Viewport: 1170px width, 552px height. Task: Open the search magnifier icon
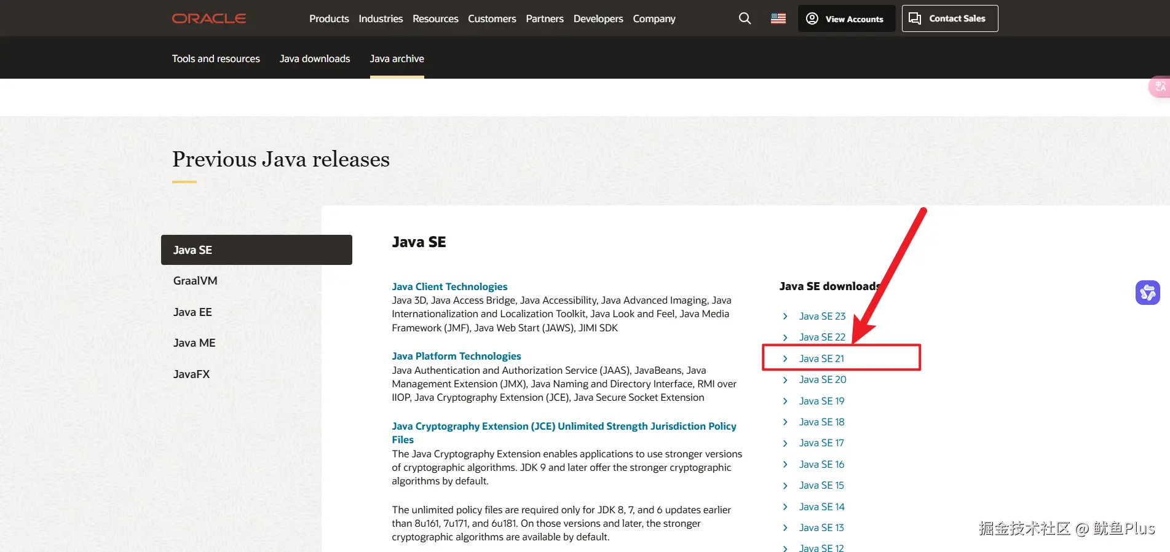click(745, 18)
